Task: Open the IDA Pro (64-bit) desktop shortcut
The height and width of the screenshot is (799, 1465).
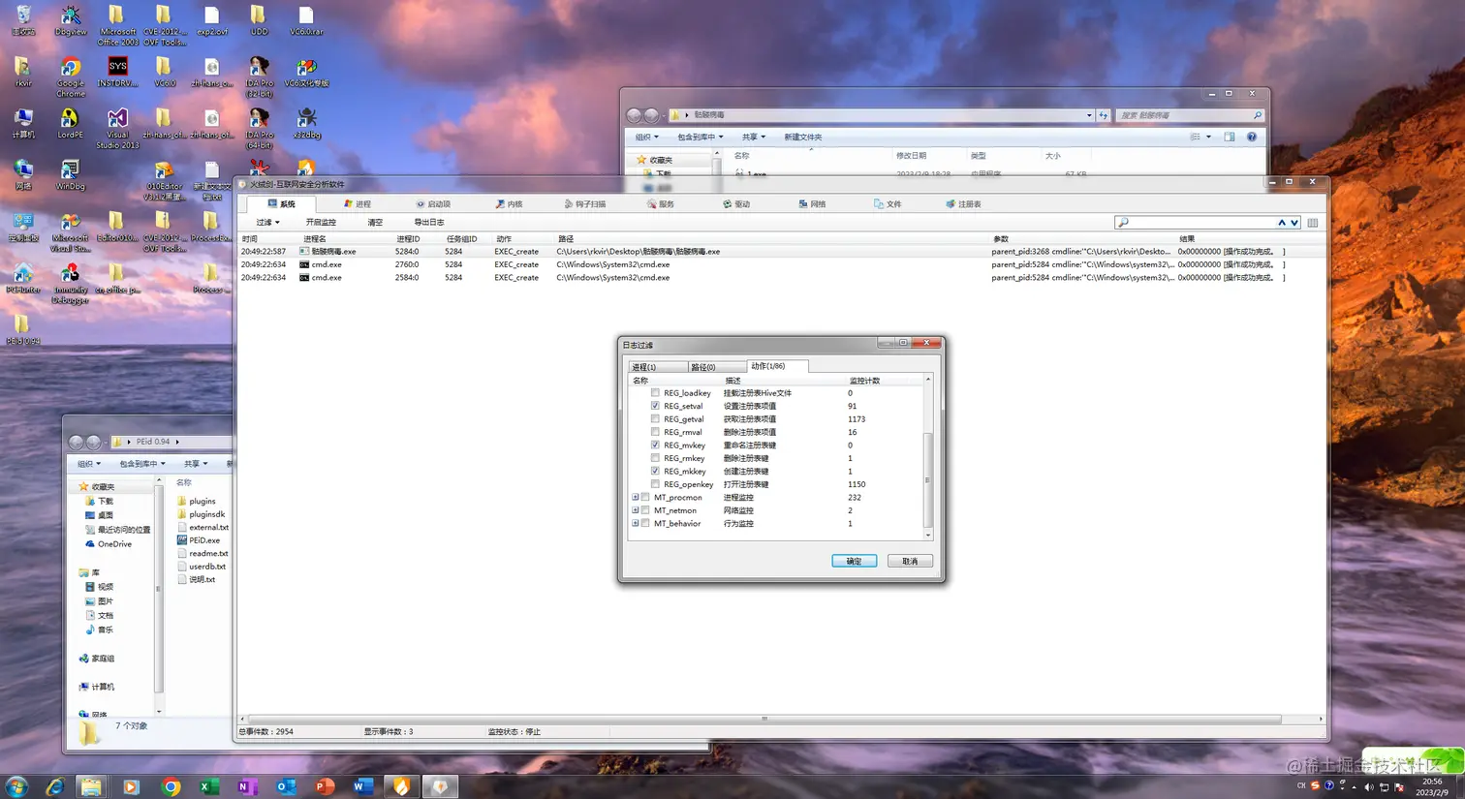Action: click(259, 129)
